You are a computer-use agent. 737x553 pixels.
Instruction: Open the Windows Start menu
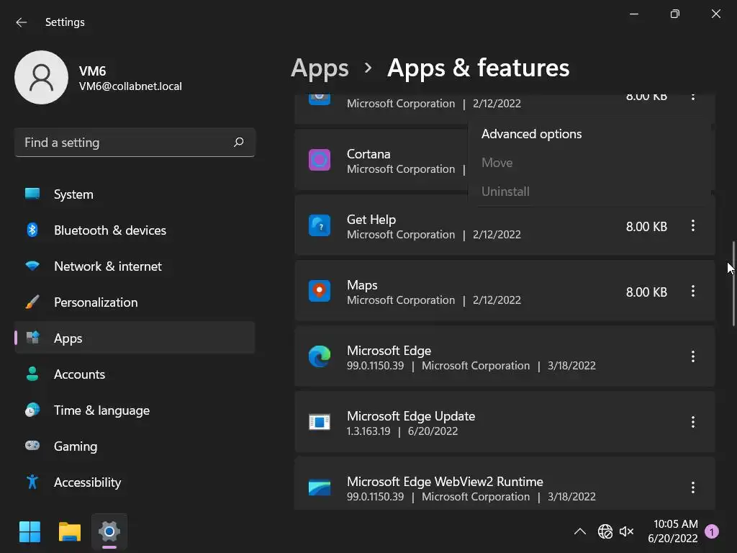[30, 532]
